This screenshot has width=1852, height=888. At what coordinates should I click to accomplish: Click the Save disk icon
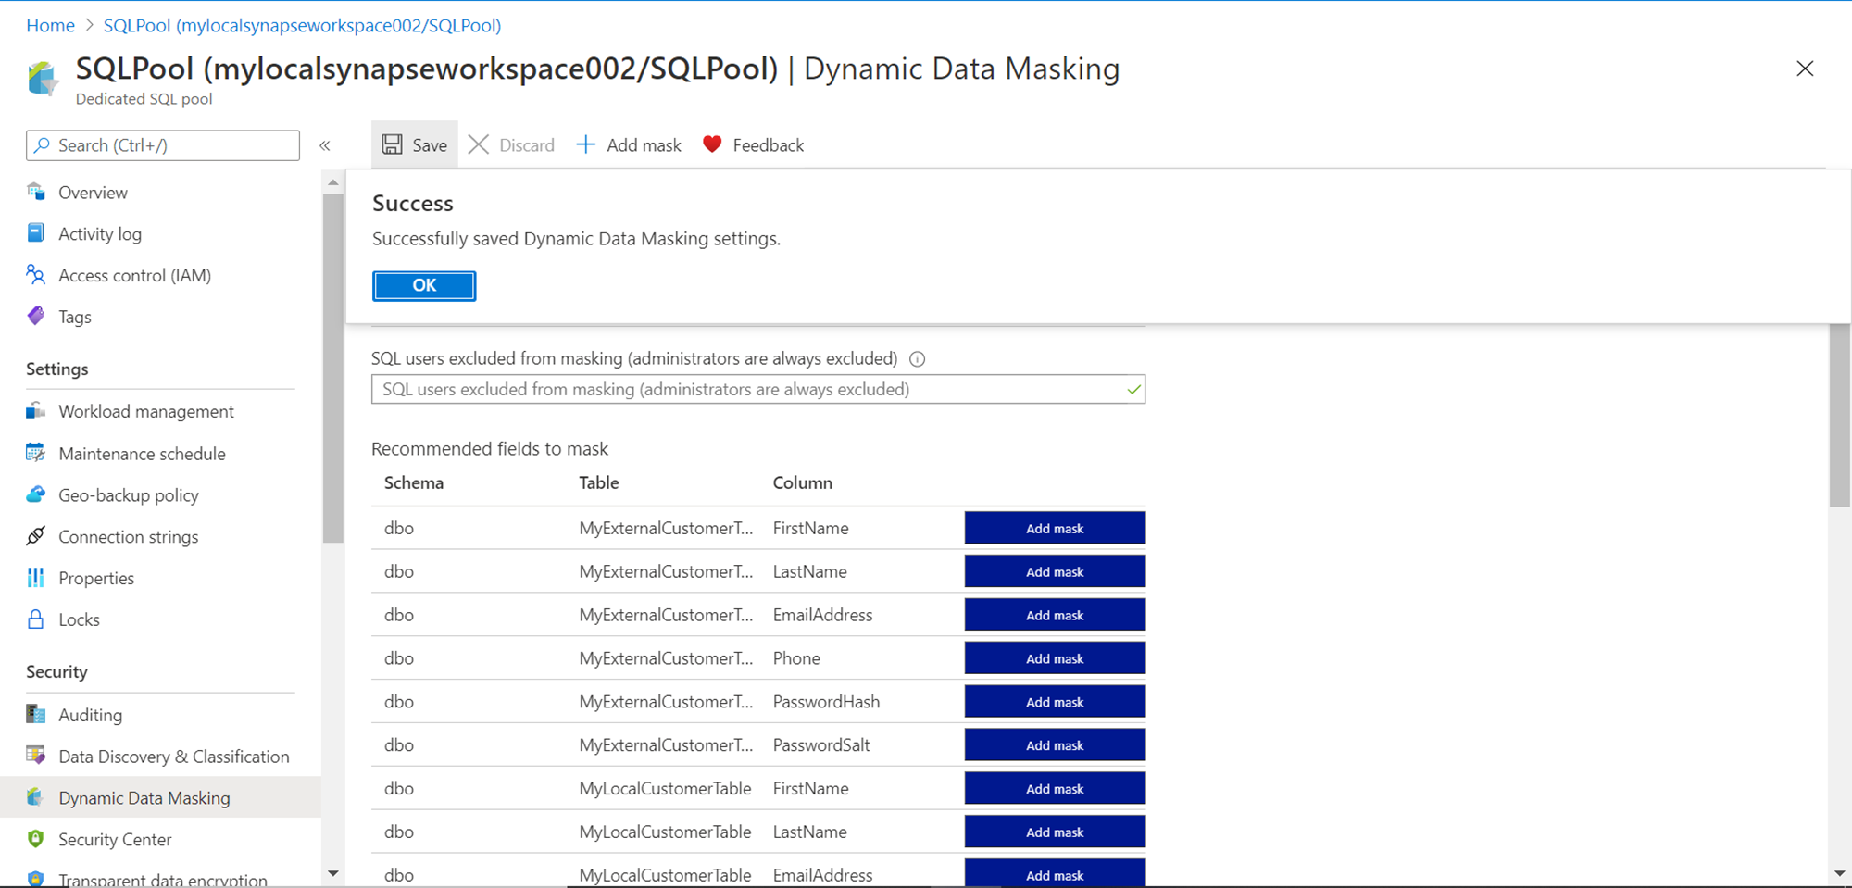[x=393, y=144]
